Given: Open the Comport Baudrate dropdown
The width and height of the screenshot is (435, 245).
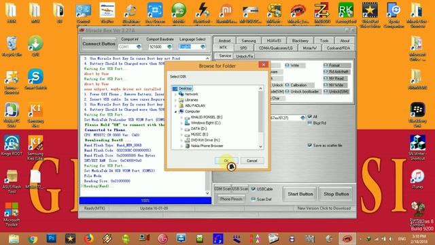Looking at the screenshot, I should pyautogui.click(x=169, y=47).
